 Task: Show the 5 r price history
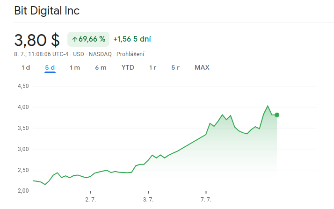pyautogui.click(x=175, y=67)
